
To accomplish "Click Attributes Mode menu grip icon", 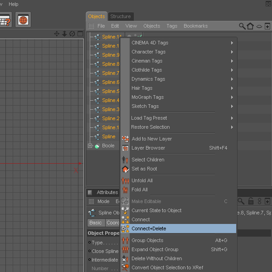I will (x=91, y=201).
